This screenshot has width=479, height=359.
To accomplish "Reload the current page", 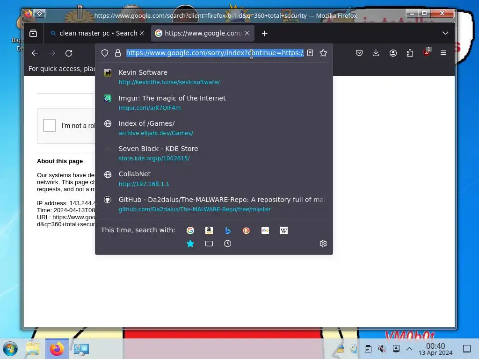I will (69, 53).
